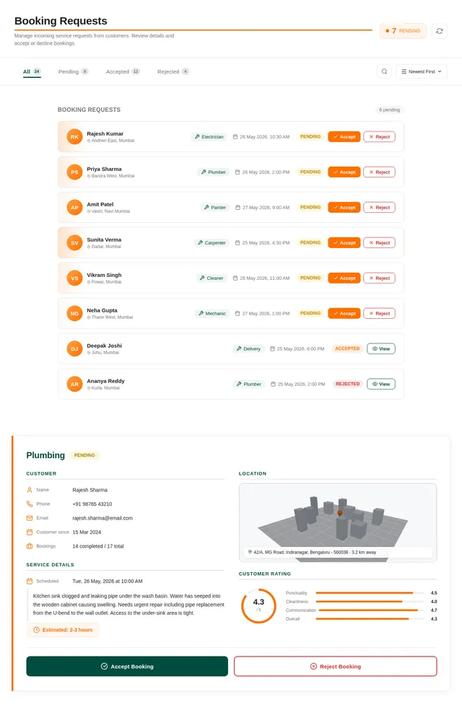Click the 6 pending count label

click(389, 110)
